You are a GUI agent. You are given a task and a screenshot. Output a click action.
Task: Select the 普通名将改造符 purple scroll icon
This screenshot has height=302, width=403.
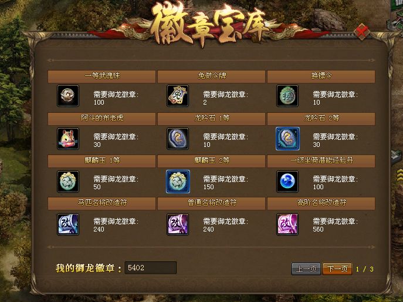coord(178,224)
